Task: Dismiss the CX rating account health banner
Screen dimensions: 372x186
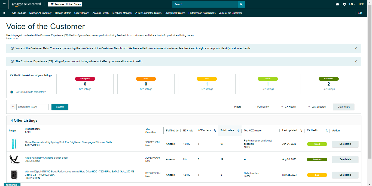Action: [x=356, y=61]
